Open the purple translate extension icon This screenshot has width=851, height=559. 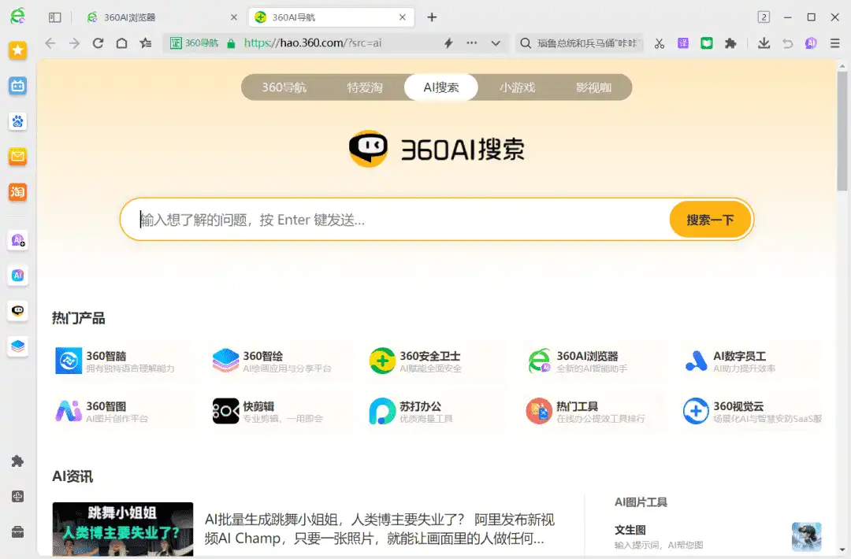[683, 43]
